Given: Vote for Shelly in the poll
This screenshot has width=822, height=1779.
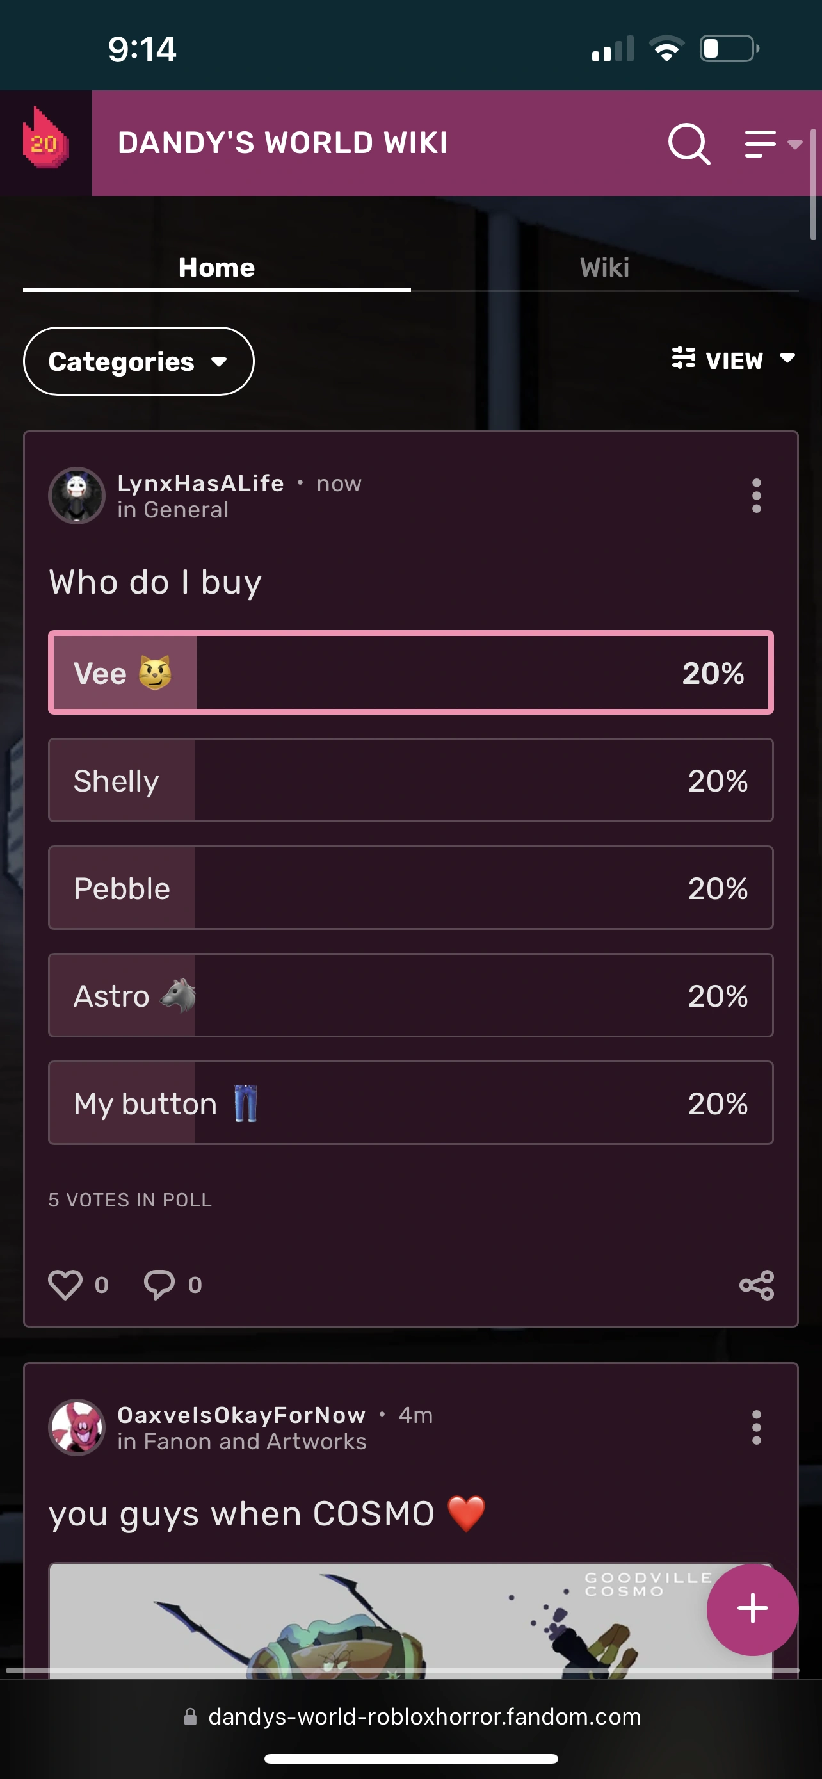Looking at the screenshot, I should [x=410, y=781].
